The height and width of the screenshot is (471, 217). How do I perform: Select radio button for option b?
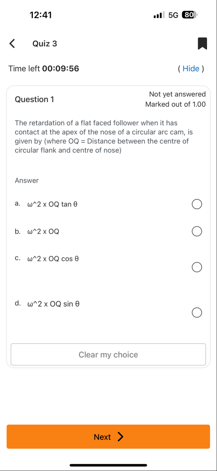[x=196, y=232]
